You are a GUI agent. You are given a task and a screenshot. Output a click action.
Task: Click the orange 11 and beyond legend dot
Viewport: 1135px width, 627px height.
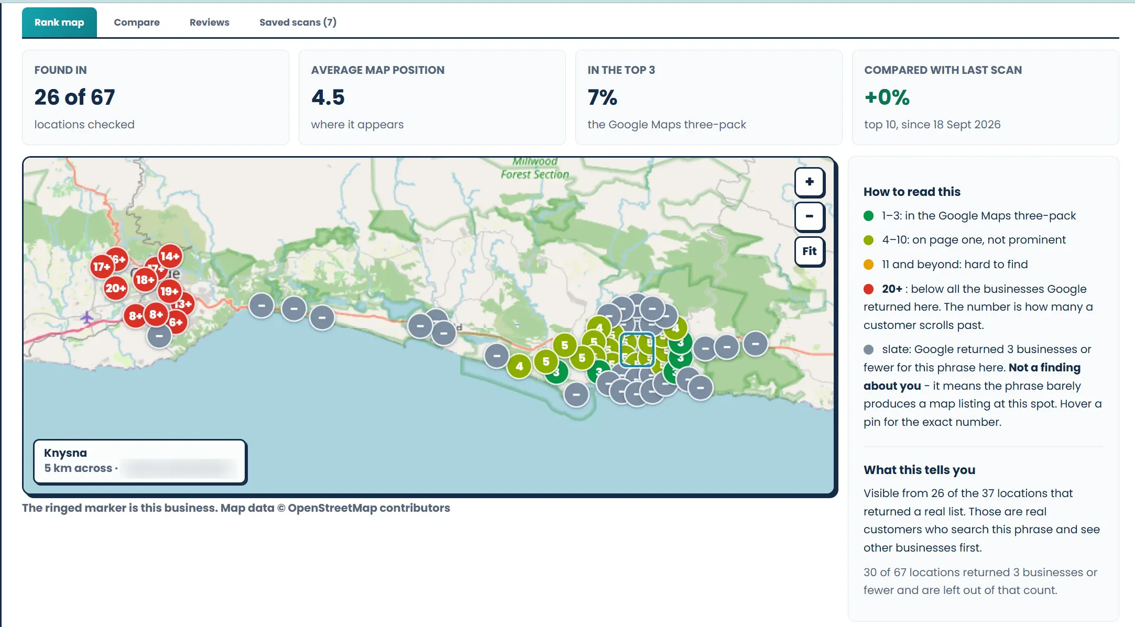click(x=869, y=265)
